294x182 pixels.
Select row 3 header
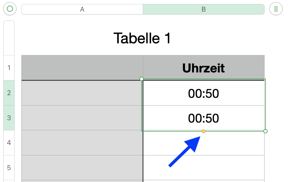coord(9,118)
